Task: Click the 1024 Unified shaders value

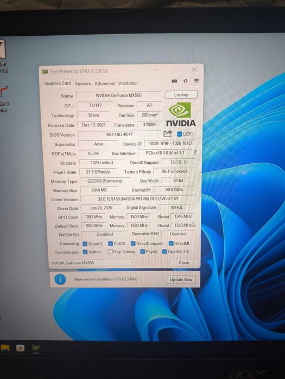Action: click(x=102, y=163)
